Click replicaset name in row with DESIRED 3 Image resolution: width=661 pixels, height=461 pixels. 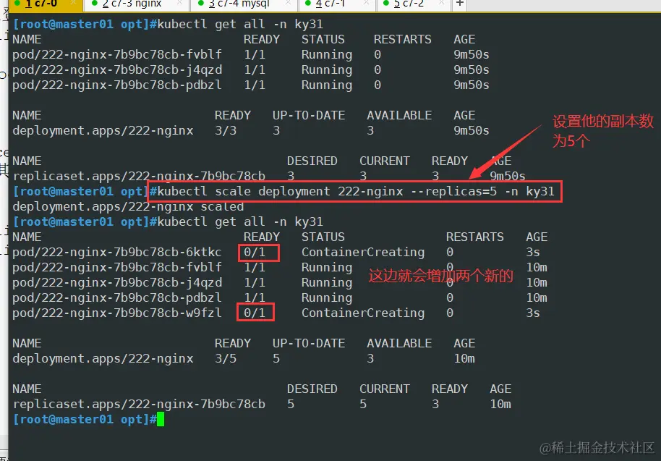(x=139, y=177)
